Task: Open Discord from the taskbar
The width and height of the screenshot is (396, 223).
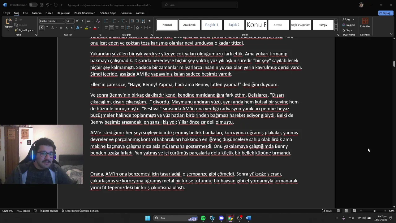Action: tap(221, 218)
